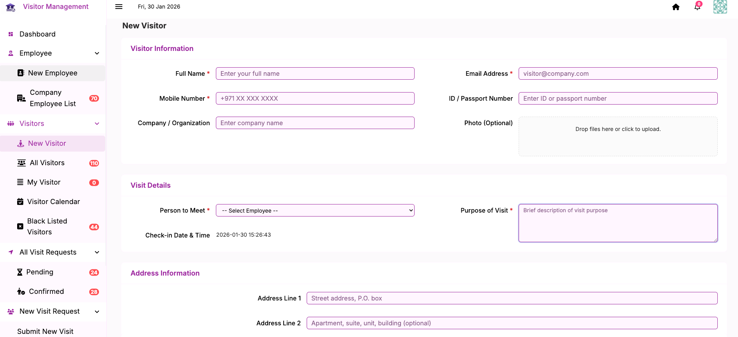Viewport: 738px width, 337px height.
Task: Click the Pending hourglass icon
Action: click(20, 272)
